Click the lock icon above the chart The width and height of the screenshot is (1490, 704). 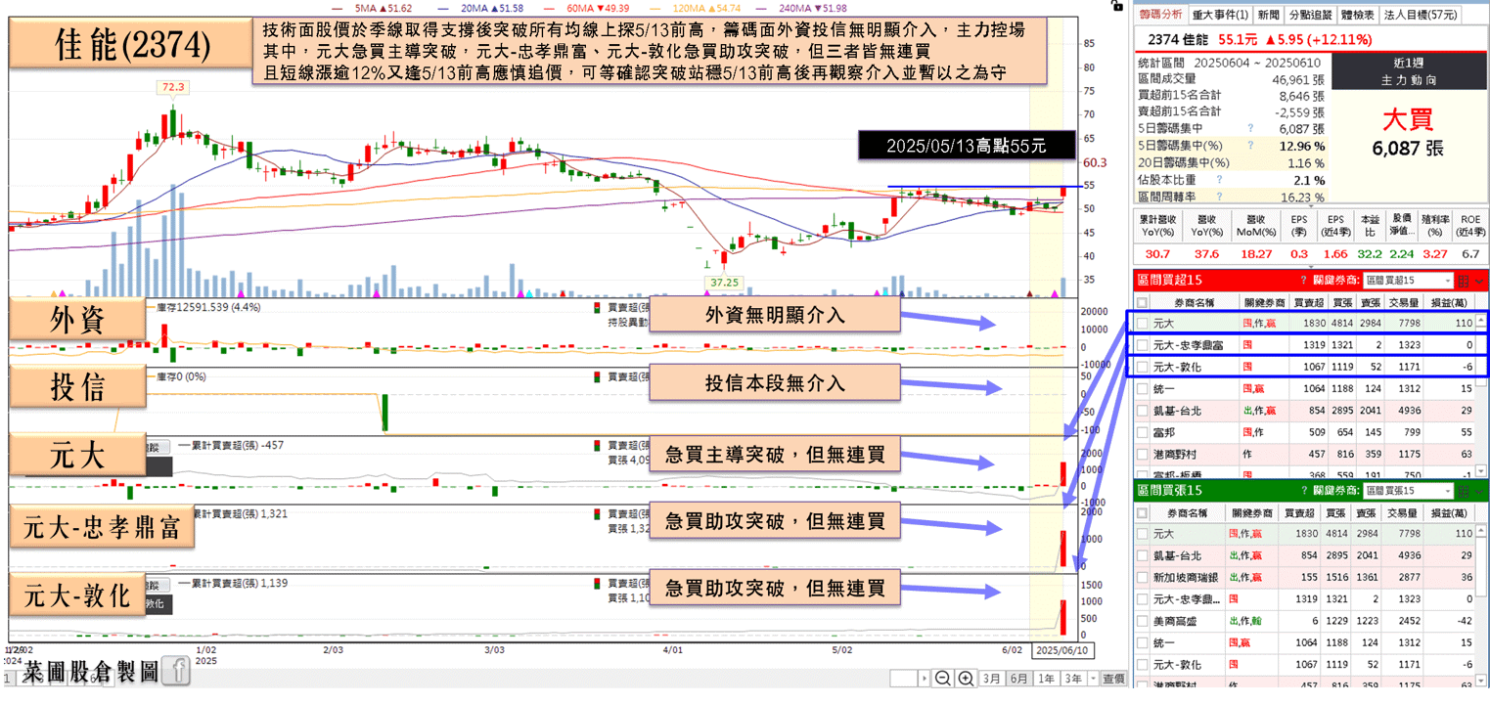click(x=1118, y=5)
